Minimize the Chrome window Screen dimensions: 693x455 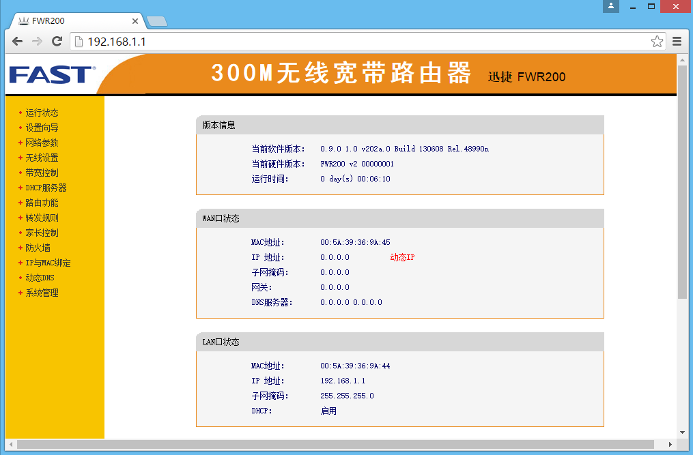click(633, 6)
